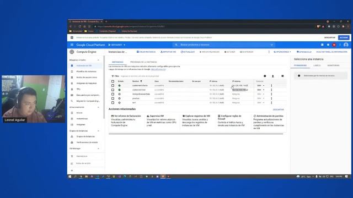Screen dimensions: 353x198
Task: Click the Buscar productos y recursos field
Action: pos(224,45)
